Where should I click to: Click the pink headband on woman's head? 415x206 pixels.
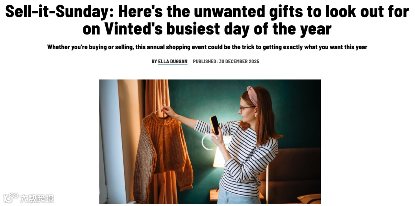(252, 95)
